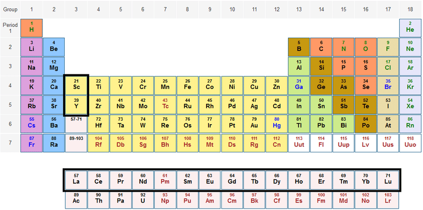
Task: Select the Francium (Fr) cell
Action: pos(31,141)
